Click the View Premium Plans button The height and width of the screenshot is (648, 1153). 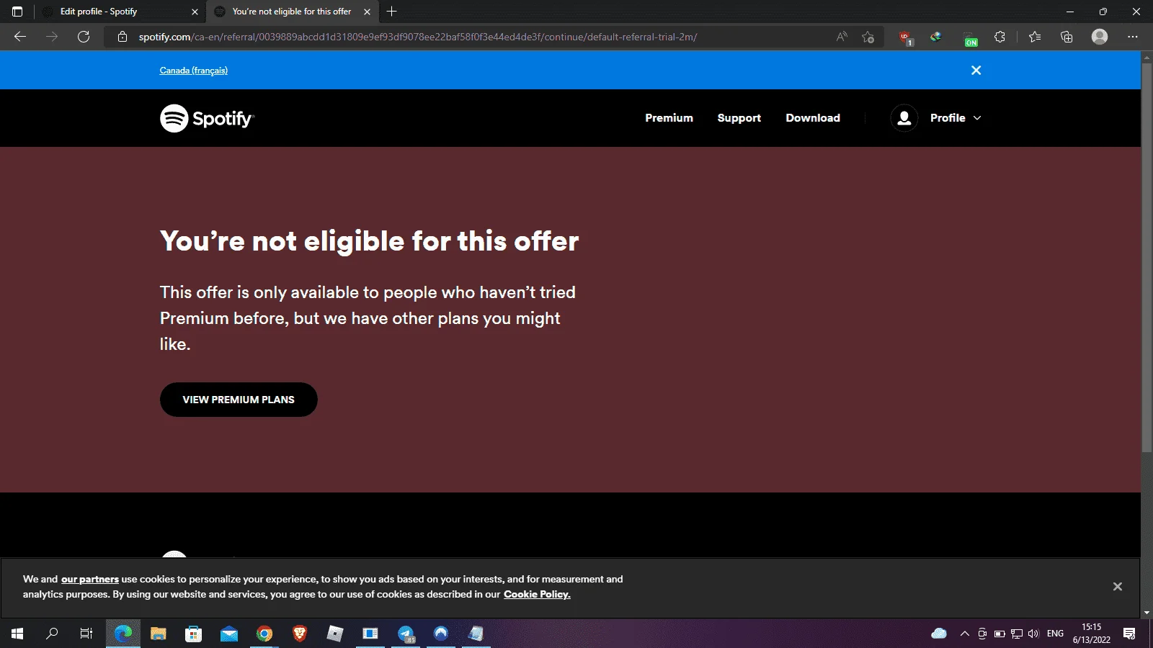[x=239, y=400]
